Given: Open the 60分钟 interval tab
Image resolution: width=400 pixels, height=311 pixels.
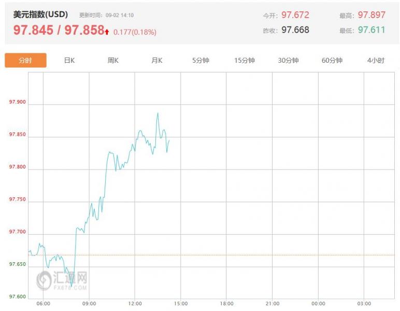Looking at the screenshot, I should click(x=332, y=60).
